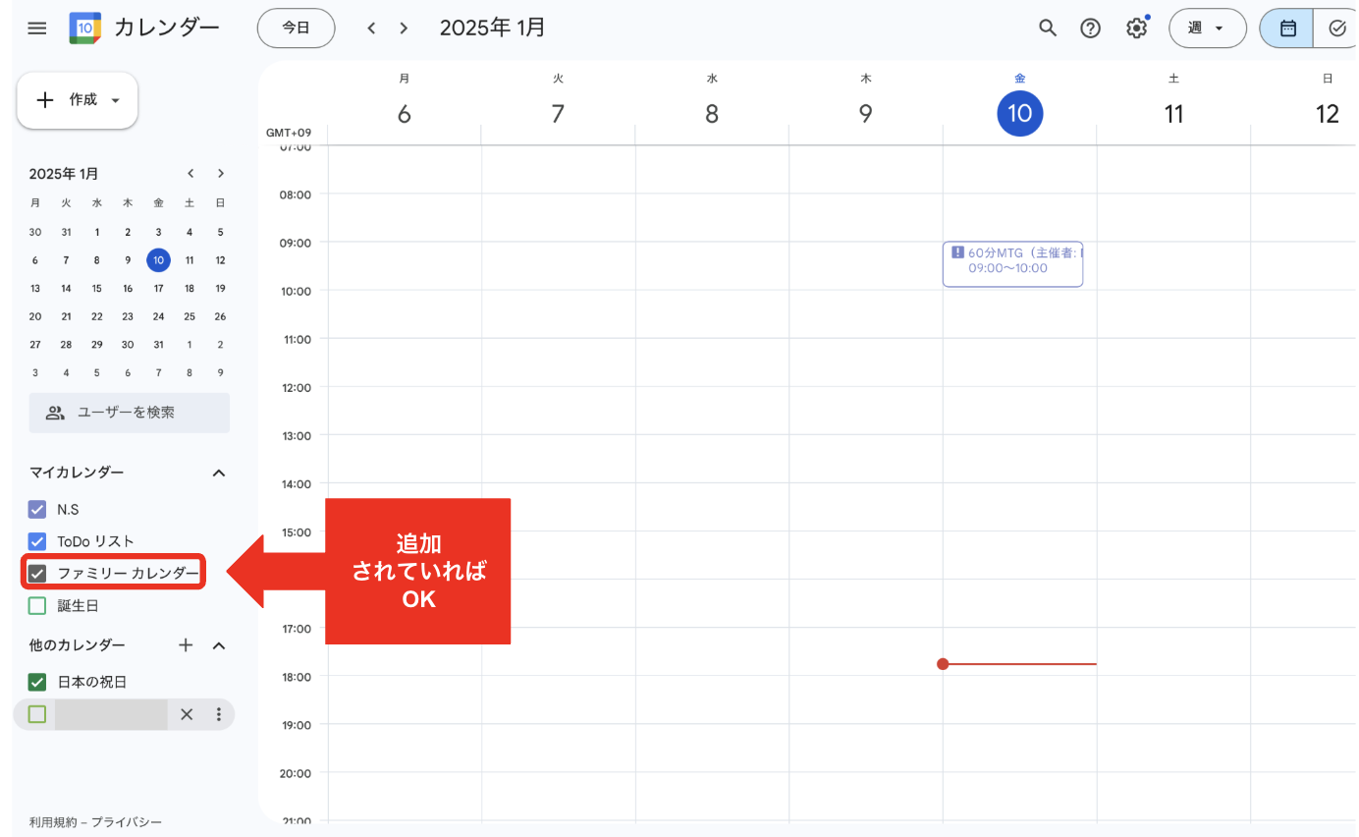Open the help question mark icon

click(1090, 28)
